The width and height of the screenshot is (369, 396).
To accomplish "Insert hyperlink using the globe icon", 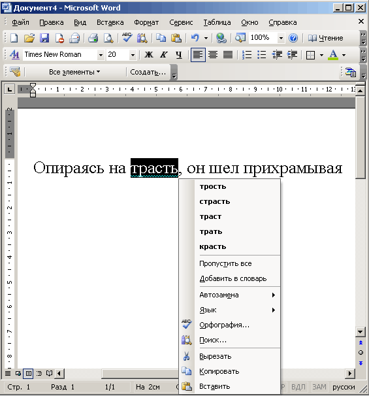I will click(221, 38).
